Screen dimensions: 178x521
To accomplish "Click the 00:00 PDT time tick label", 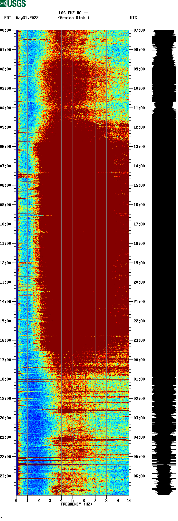I will click(5, 30).
